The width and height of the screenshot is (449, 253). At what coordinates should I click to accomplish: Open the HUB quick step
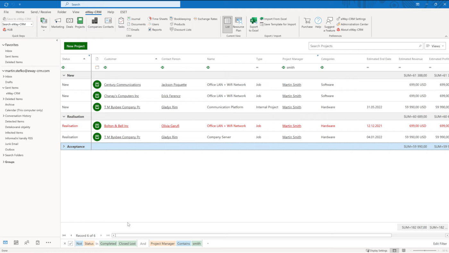click(x=8, y=30)
